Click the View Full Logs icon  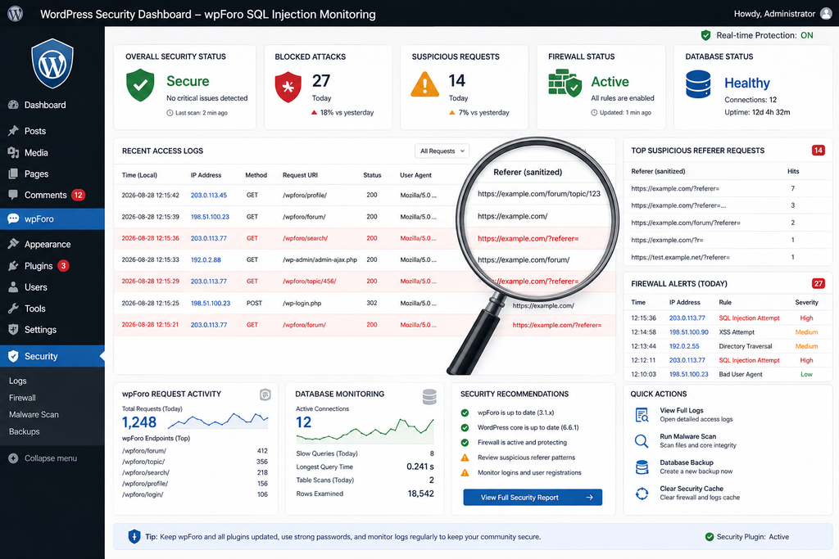[642, 415]
